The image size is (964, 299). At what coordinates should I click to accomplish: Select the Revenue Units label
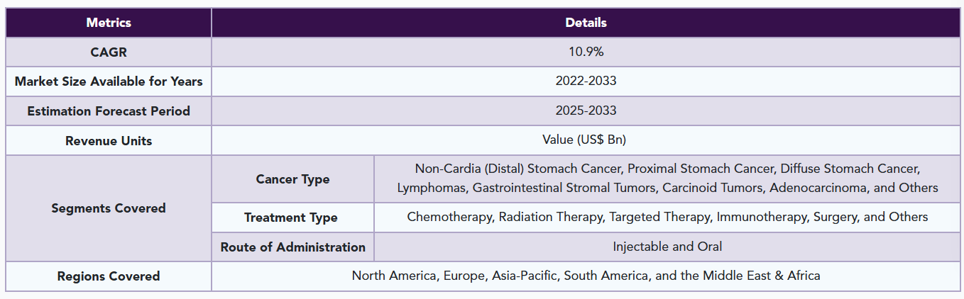[109, 141]
